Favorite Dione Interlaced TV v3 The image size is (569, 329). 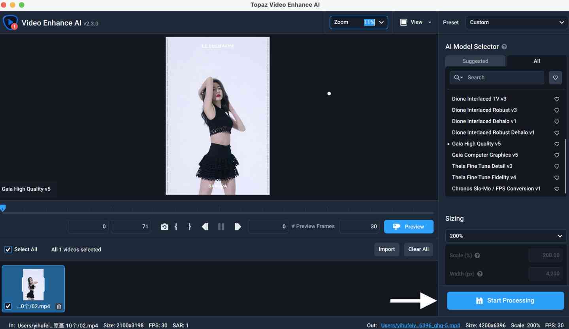pos(557,99)
